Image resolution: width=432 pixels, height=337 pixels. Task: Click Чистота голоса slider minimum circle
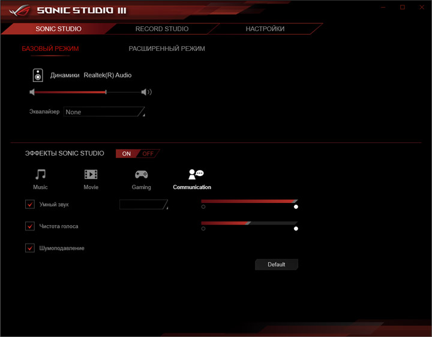coord(203,229)
